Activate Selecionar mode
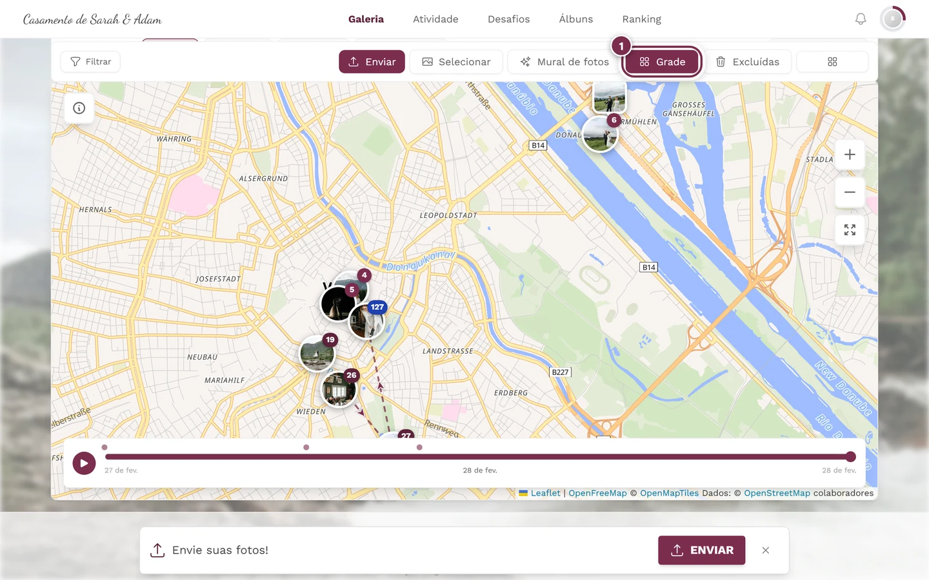Viewport: 929px width, 580px height. pyautogui.click(x=456, y=62)
